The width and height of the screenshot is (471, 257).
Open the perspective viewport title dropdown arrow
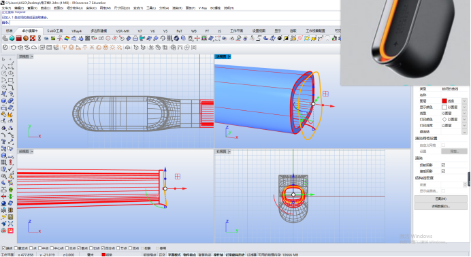pyautogui.click(x=229, y=56)
